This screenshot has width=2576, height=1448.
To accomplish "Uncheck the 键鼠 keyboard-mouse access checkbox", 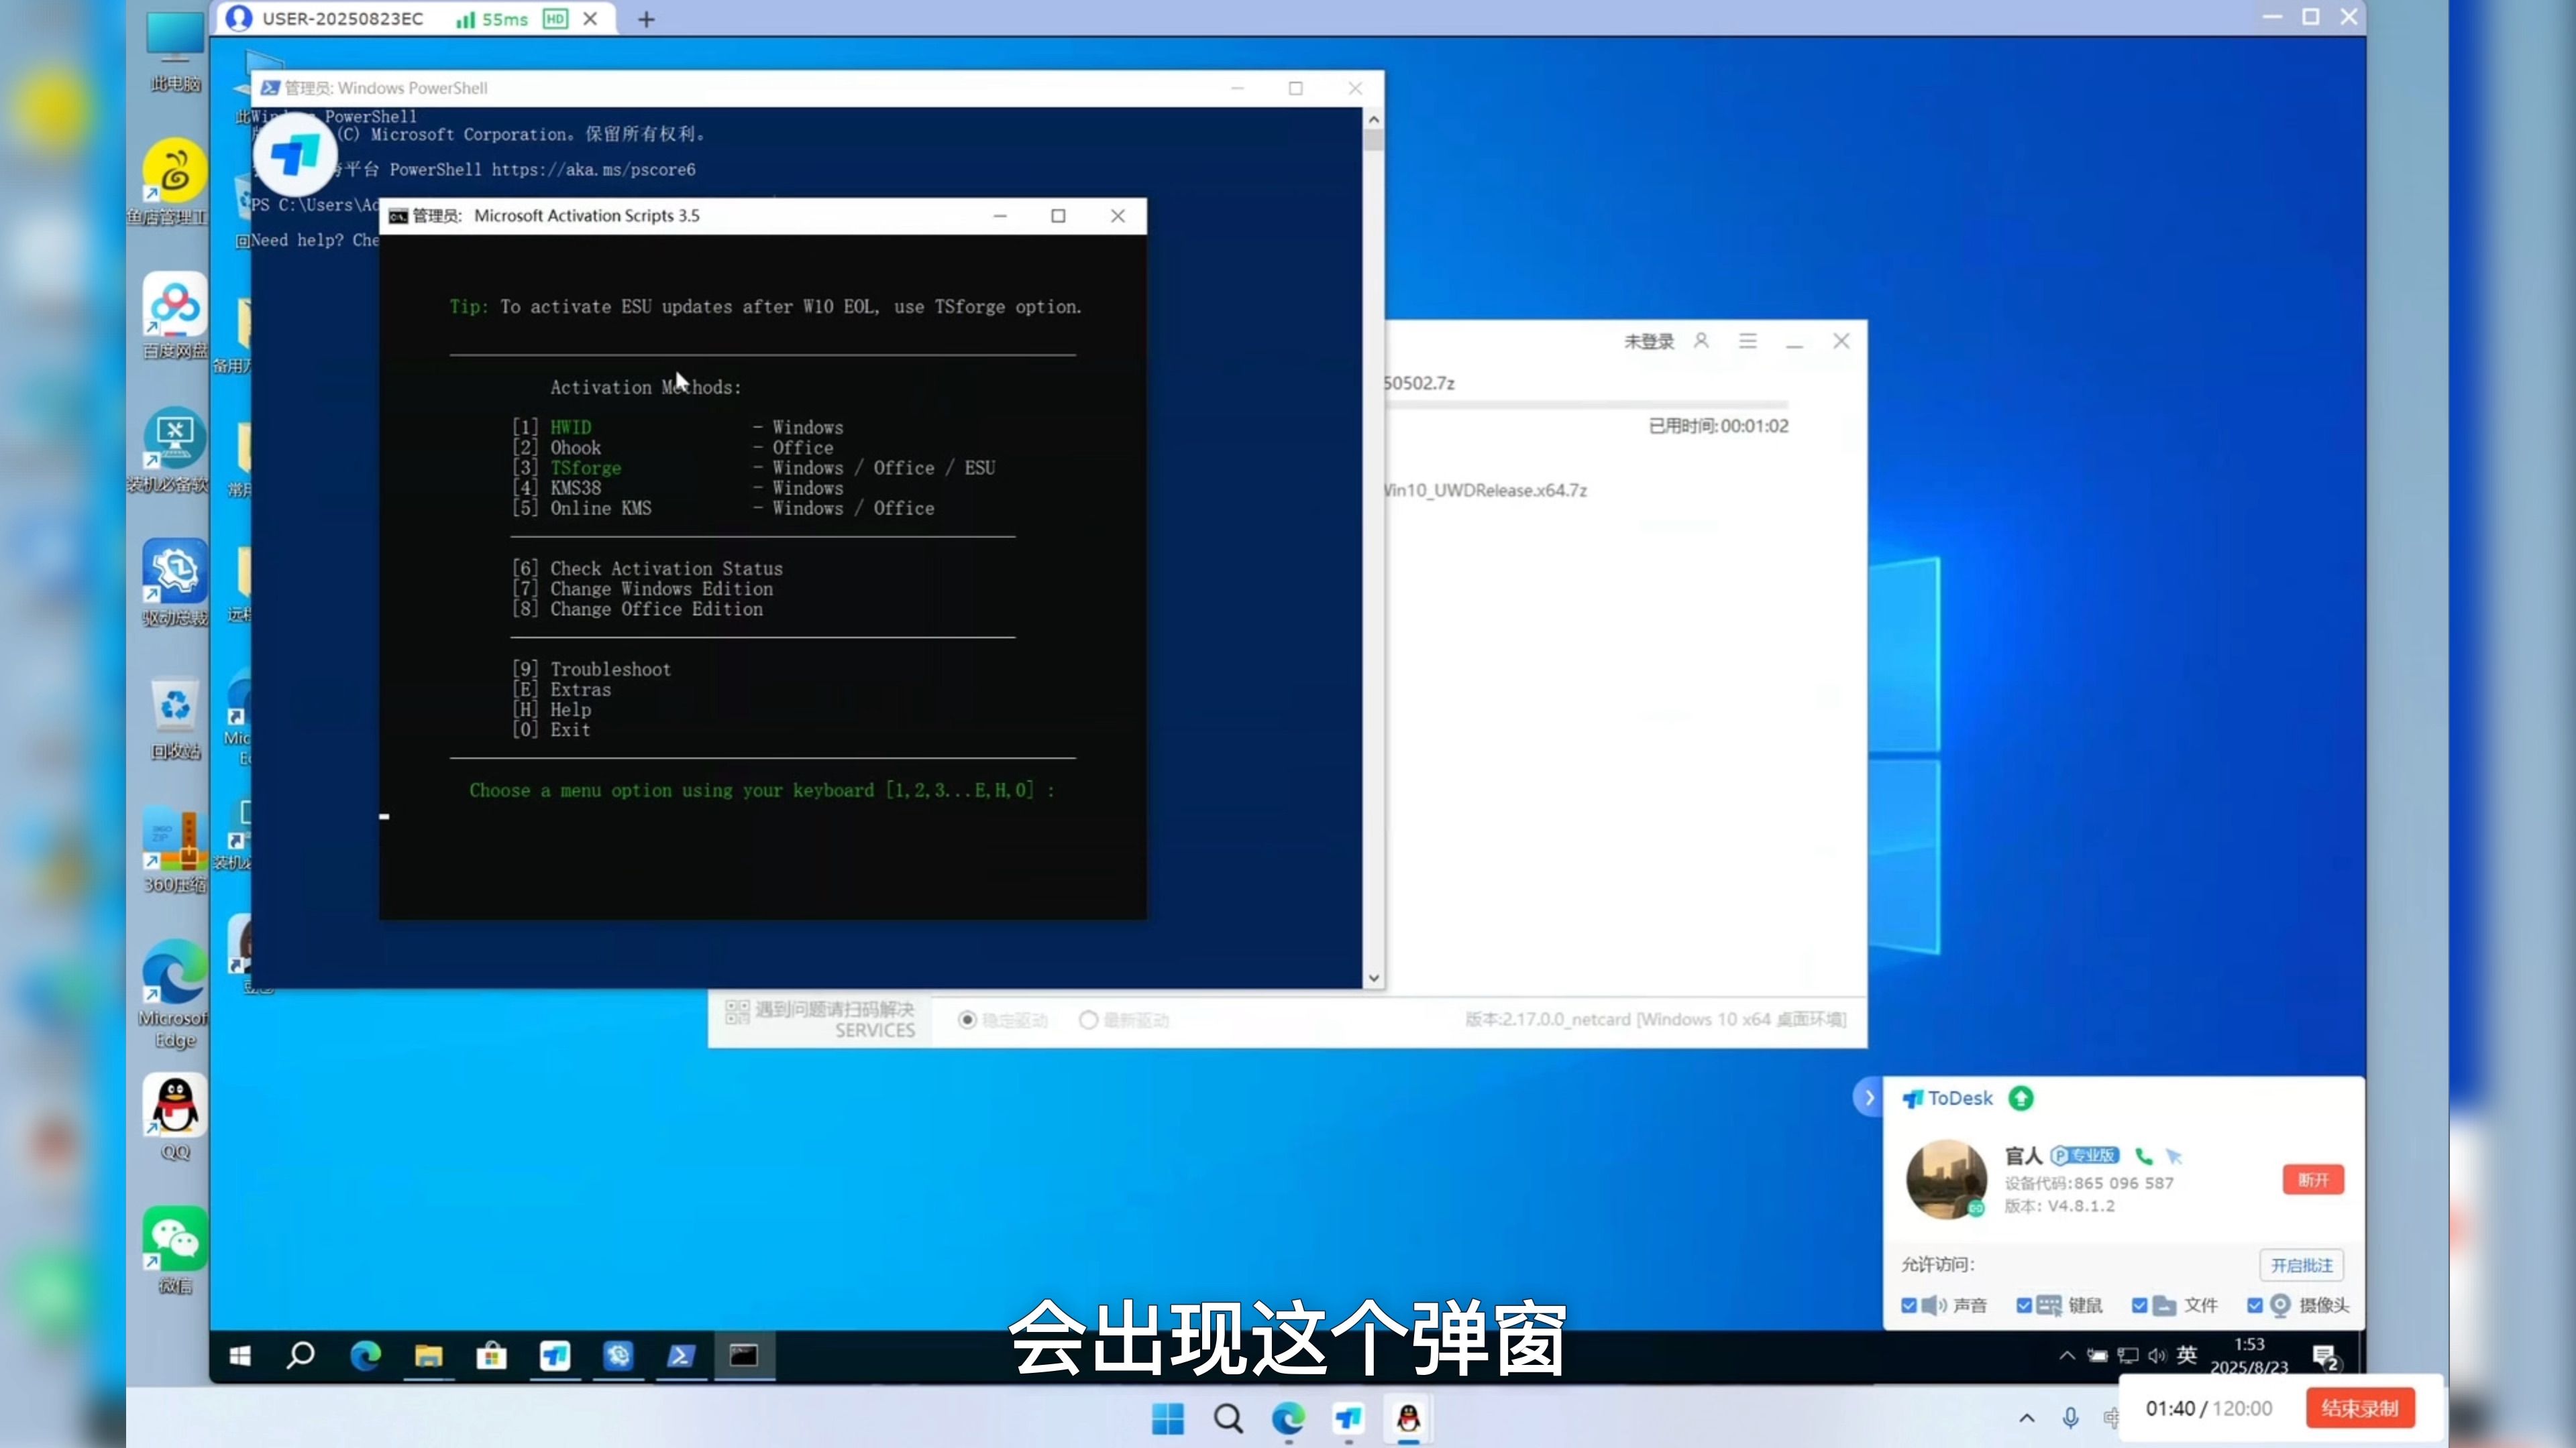I will coord(2024,1305).
